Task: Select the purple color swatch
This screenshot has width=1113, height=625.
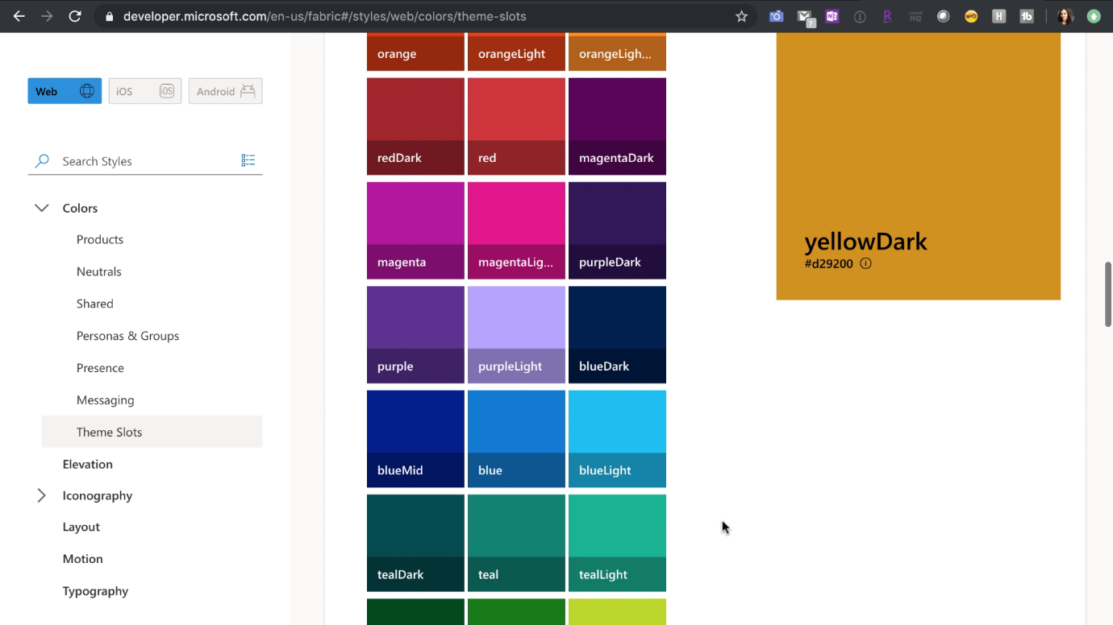Action: coord(415,334)
